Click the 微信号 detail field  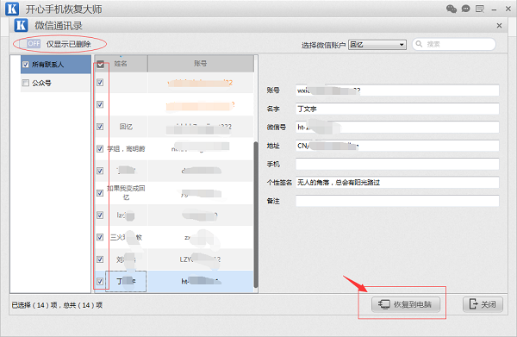point(397,128)
